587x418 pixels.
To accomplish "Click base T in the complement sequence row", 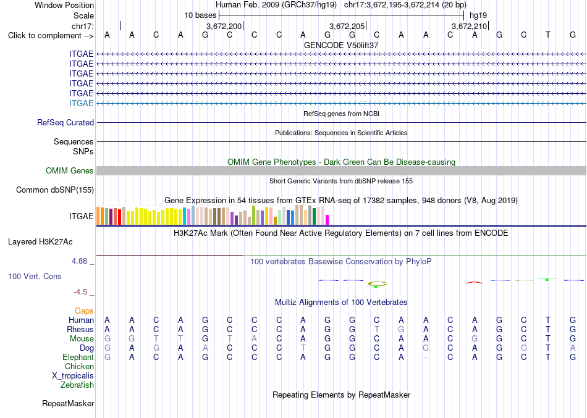I will (547, 35).
